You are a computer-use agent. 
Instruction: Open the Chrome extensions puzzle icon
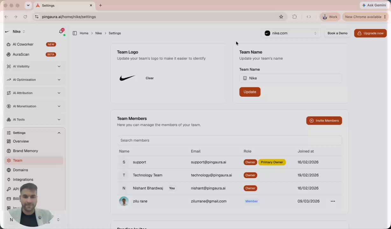point(295,17)
